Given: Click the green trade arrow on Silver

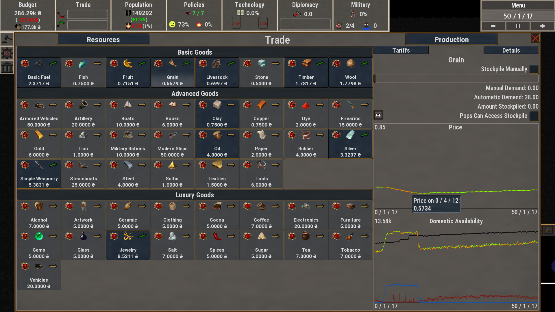Looking at the screenshot, I should point(365,135).
